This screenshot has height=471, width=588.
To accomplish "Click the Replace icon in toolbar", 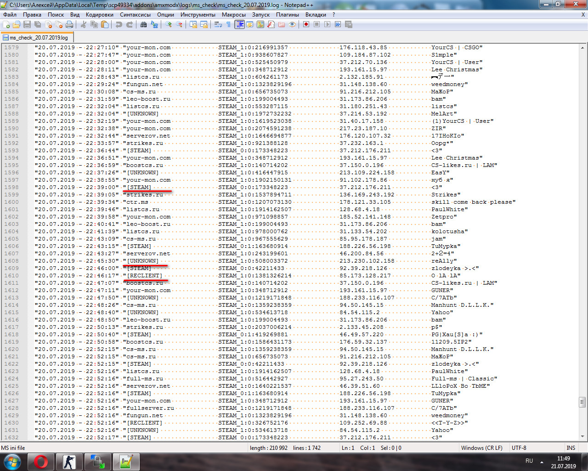I will (154, 24).
